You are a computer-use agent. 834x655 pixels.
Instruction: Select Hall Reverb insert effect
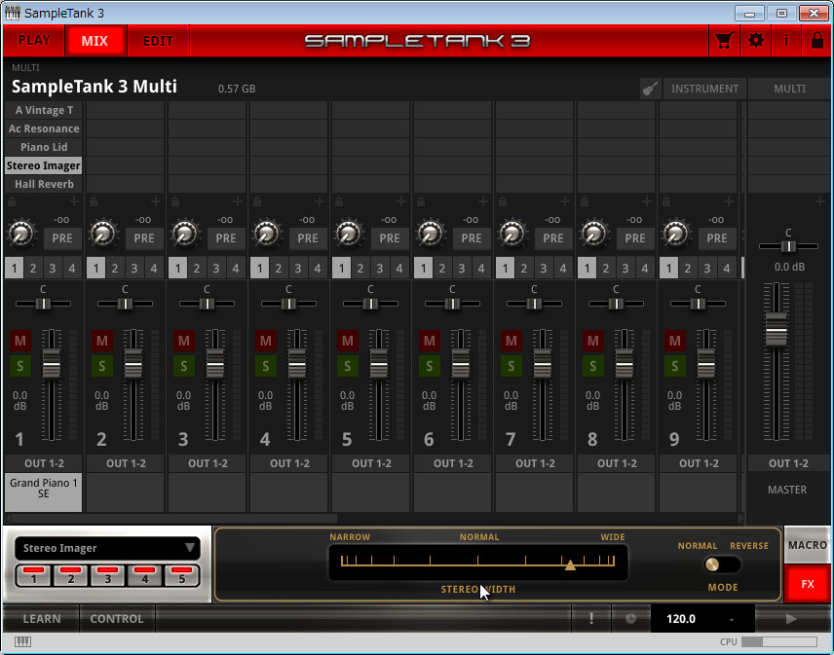click(x=44, y=184)
